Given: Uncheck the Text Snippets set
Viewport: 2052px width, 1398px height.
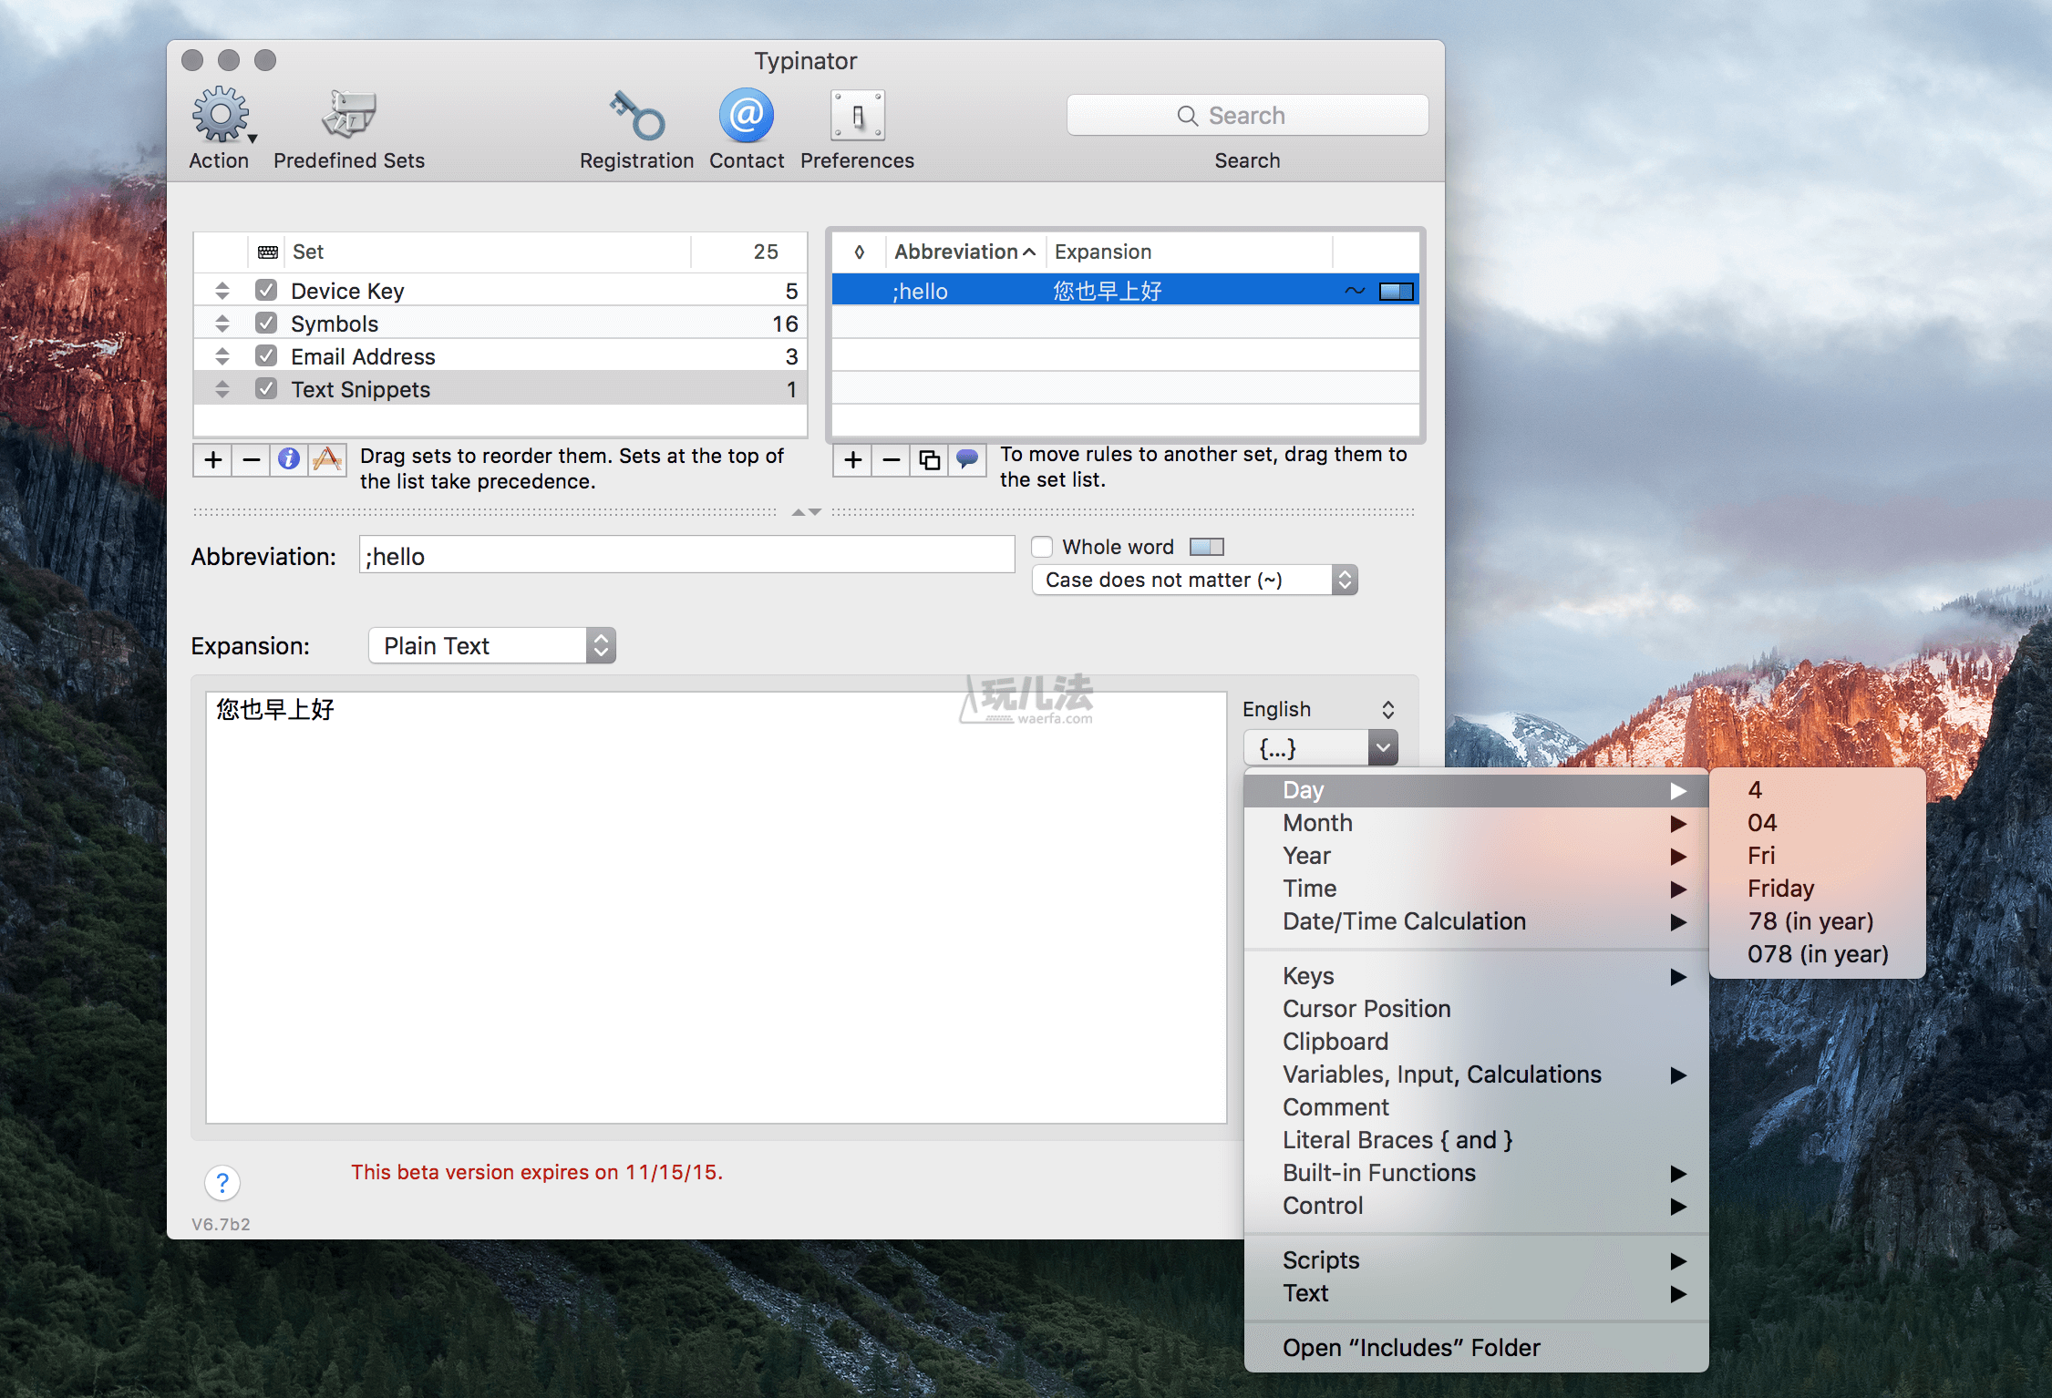Looking at the screenshot, I should [x=266, y=389].
